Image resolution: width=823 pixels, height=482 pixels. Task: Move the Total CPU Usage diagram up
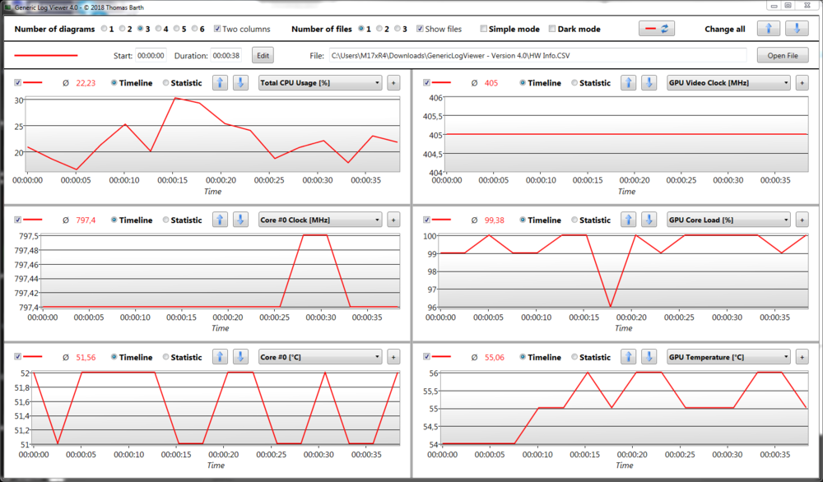pyautogui.click(x=220, y=82)
